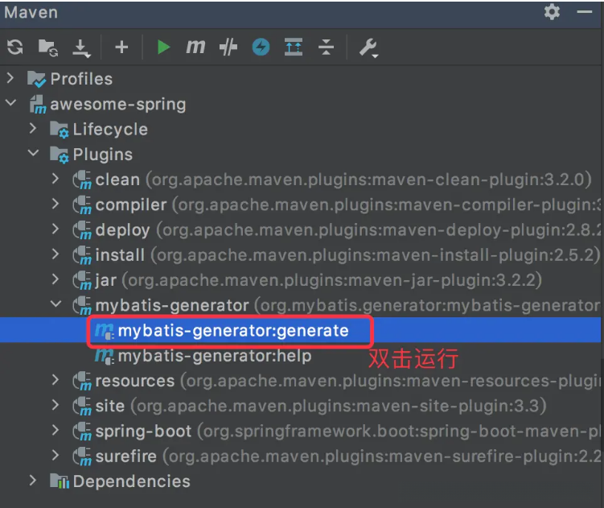The width and height of the screenshot is (604, 508).
Task: Expand the compiler plugin
Action: point(55,204)
